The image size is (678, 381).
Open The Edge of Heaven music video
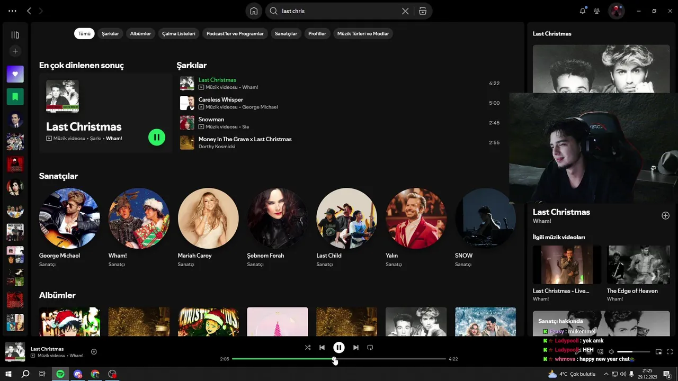(x=638, y=274)
